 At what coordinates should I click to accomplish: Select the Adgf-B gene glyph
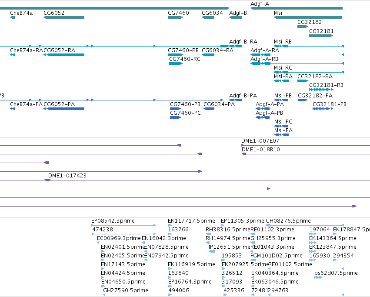pos(236,17)
